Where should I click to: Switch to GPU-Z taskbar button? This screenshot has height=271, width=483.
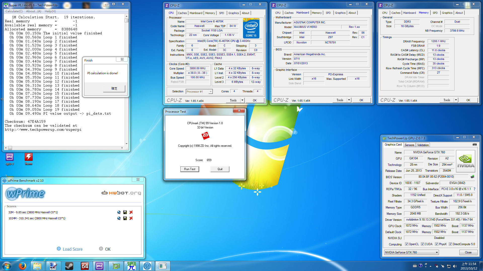(116, 266)
